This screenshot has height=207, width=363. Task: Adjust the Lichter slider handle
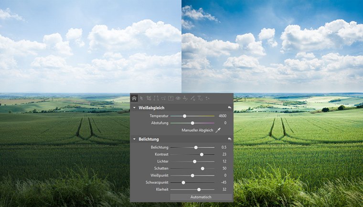tap(195, 161)
